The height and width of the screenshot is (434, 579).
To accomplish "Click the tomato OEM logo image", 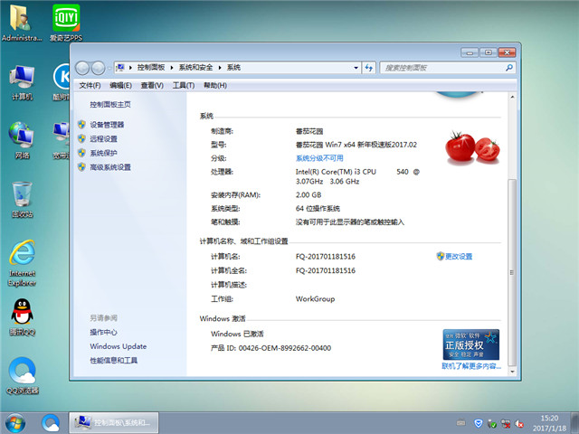I will [x=472, y=147].
